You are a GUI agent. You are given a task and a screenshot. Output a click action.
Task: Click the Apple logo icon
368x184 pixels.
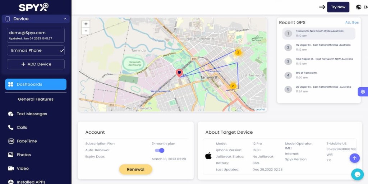(208, 156)
